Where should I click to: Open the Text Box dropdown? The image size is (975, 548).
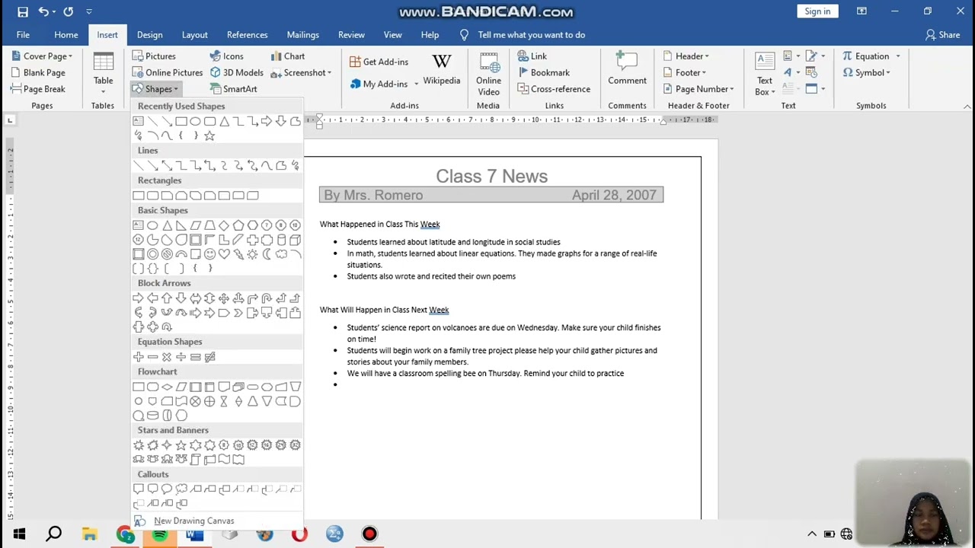[x=765, y=74]
